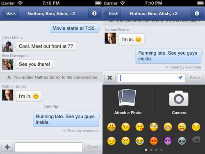Open conversation info in left screen
This screenshot has width=205, height=154.
94,14
